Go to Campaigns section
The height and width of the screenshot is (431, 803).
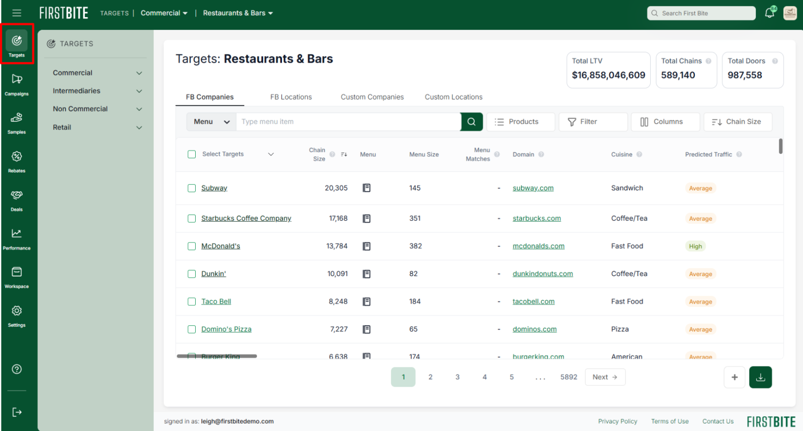(x=17, y=84)
